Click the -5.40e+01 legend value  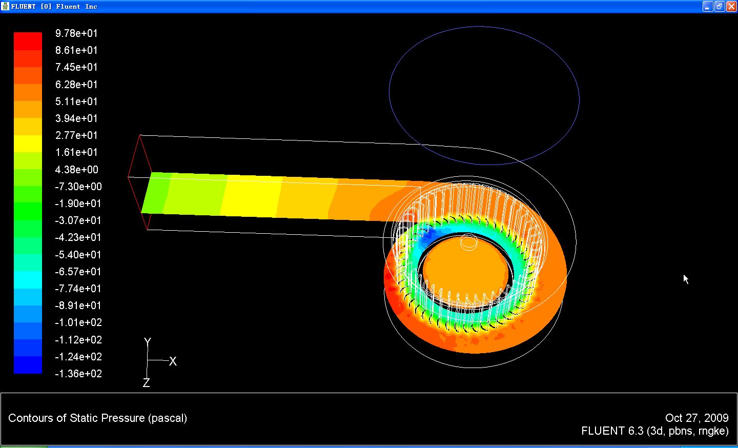coord(78,255)
